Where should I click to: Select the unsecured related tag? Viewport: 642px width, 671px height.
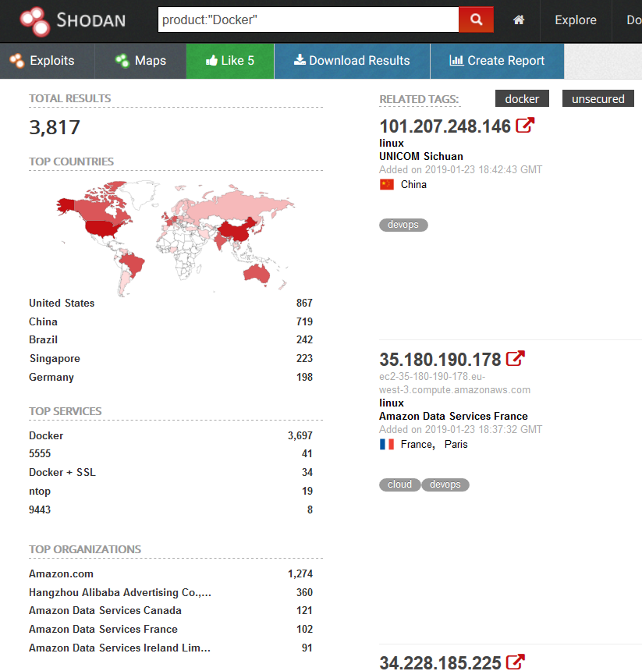point(598,99)
